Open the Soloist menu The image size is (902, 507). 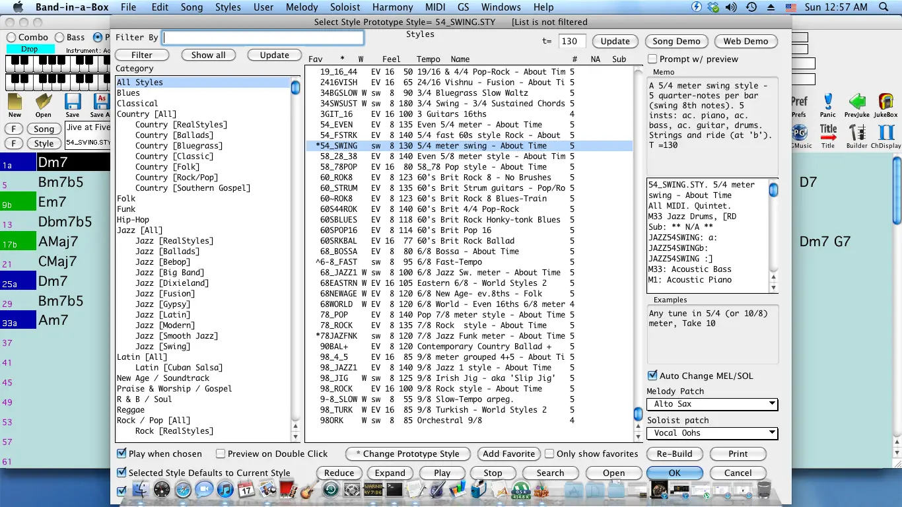coord(345,7)
